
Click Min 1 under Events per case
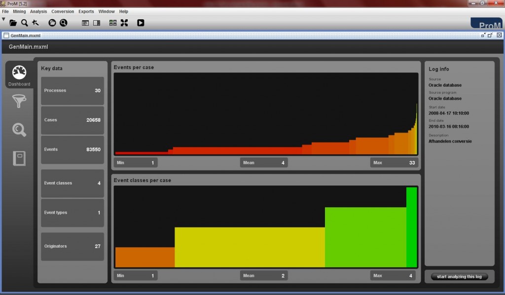pos(136,163)
